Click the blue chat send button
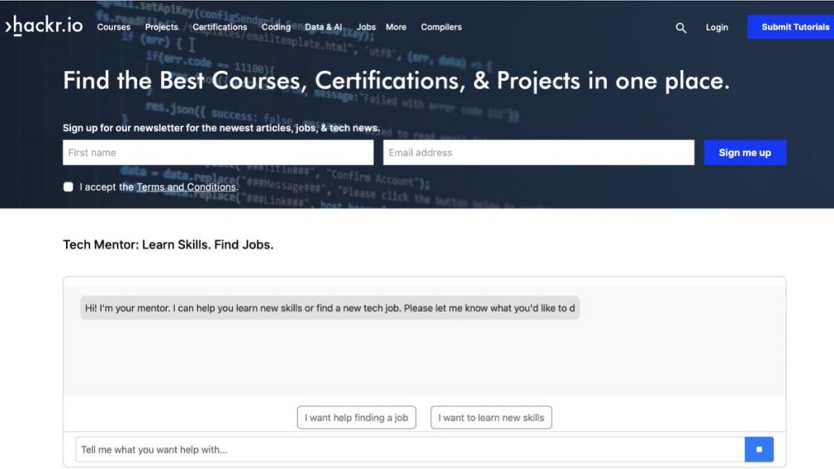The image size is (834, 469). [x=759, y=449]
